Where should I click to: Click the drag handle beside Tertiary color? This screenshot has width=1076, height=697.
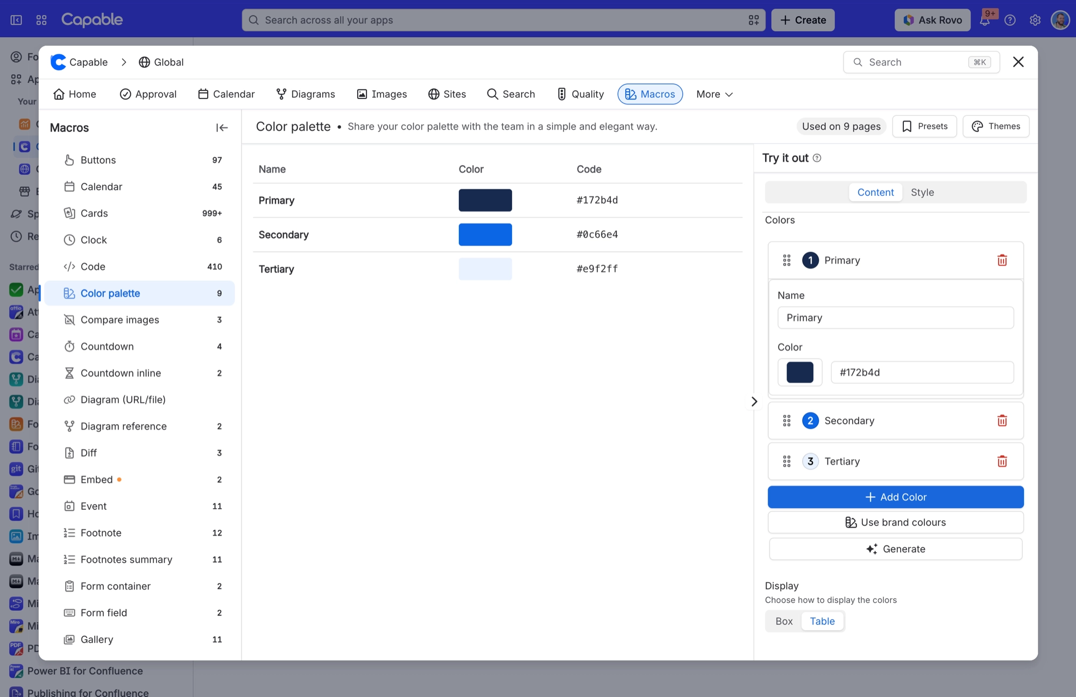[x=787, y=461]
